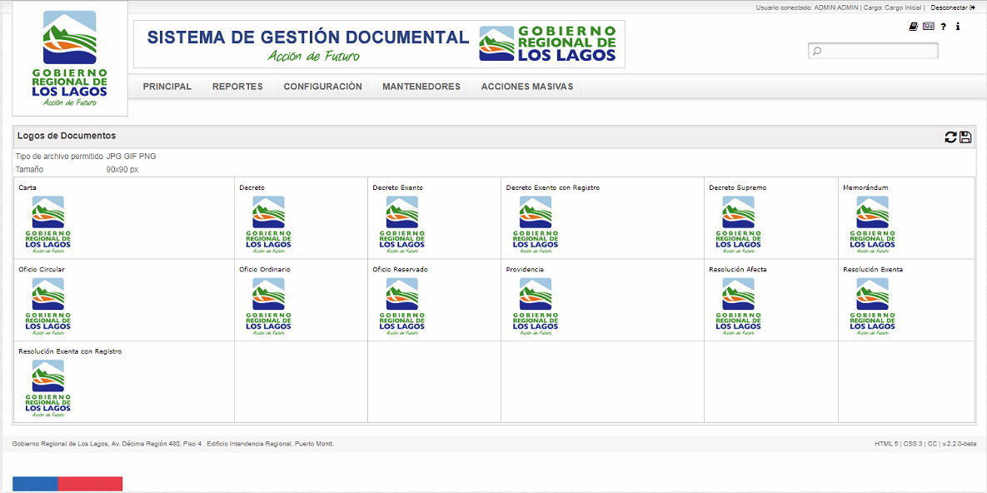Image resolution: width=987 pixels, height=493 pixels.
Task: Click the 'Providencia' label text
Action: pyautogui.click(x=525, y=270)
